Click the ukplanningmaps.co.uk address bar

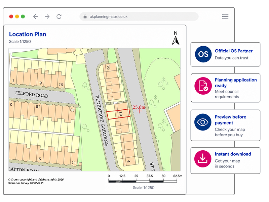pos(139,16)
